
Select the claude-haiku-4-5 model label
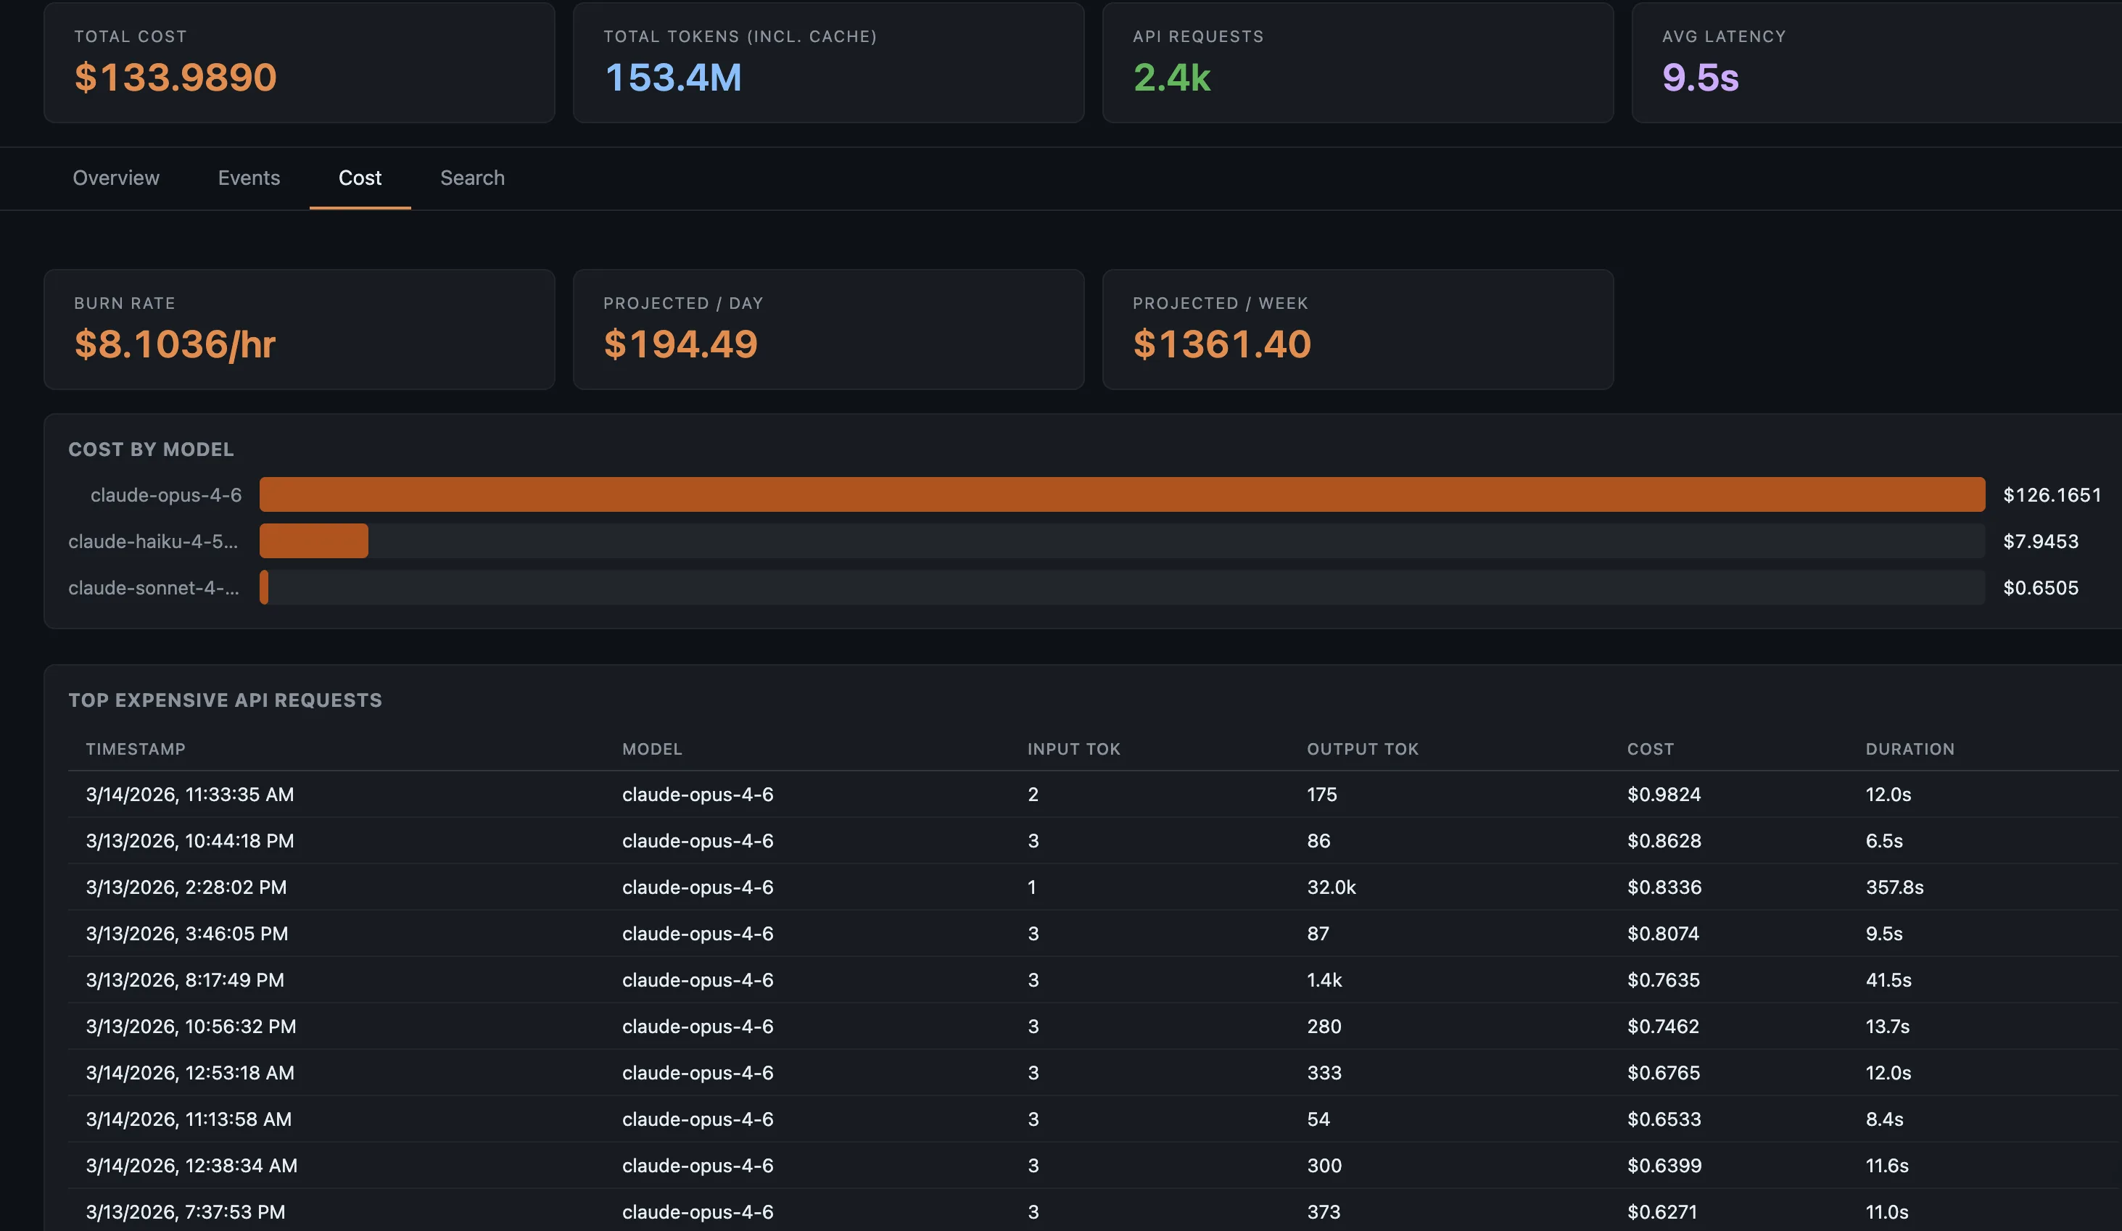click(152, 542)
